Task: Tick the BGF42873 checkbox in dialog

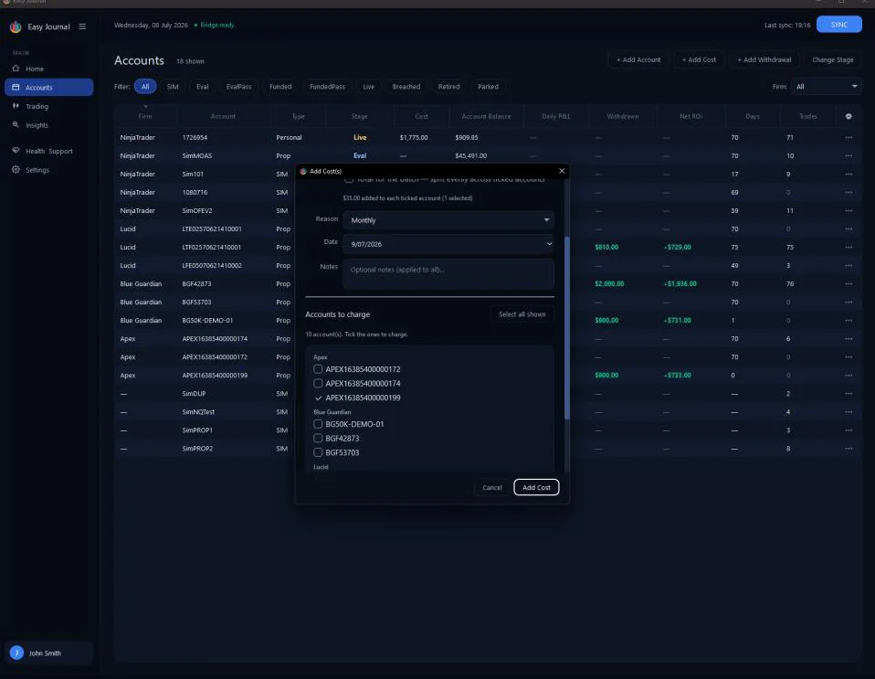Action: [x=318, y=439]
